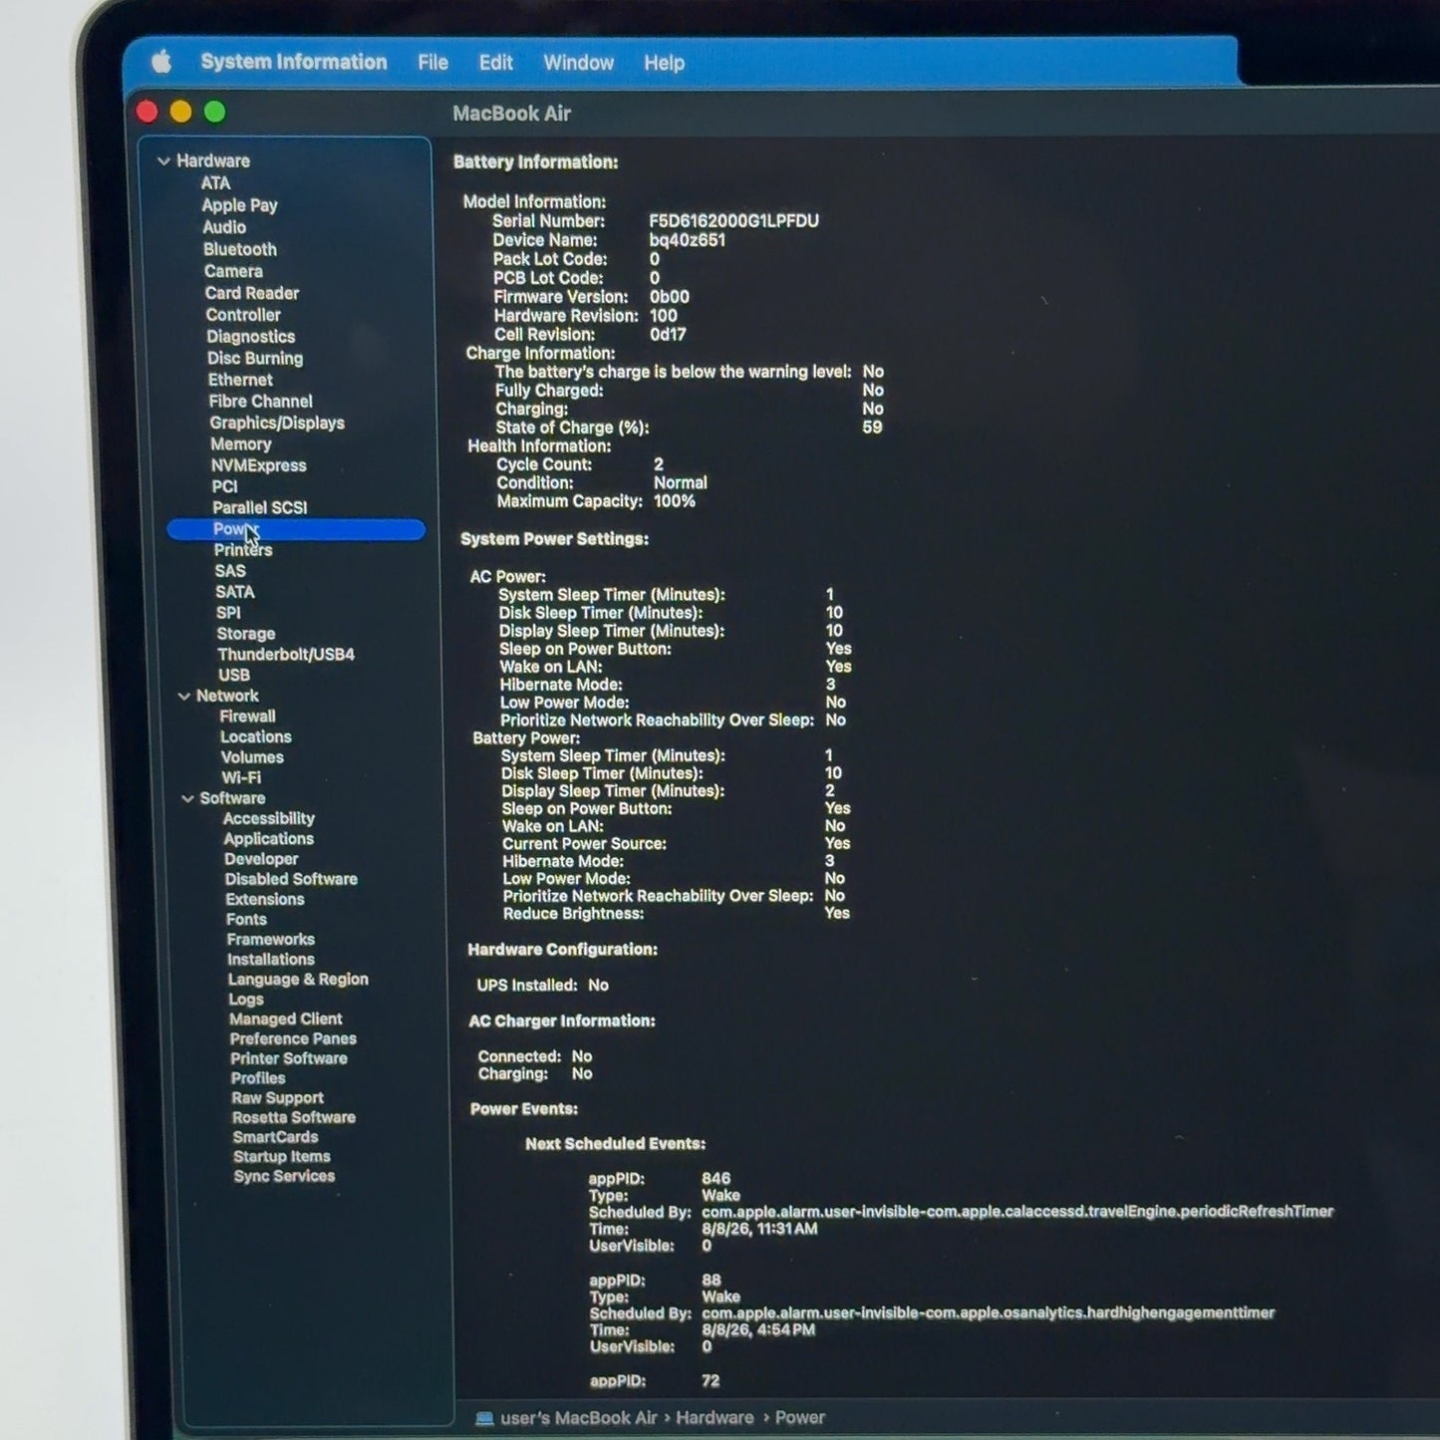
Task: Click the user's MacBook Air path computer icon
Action: point(485,1418)
